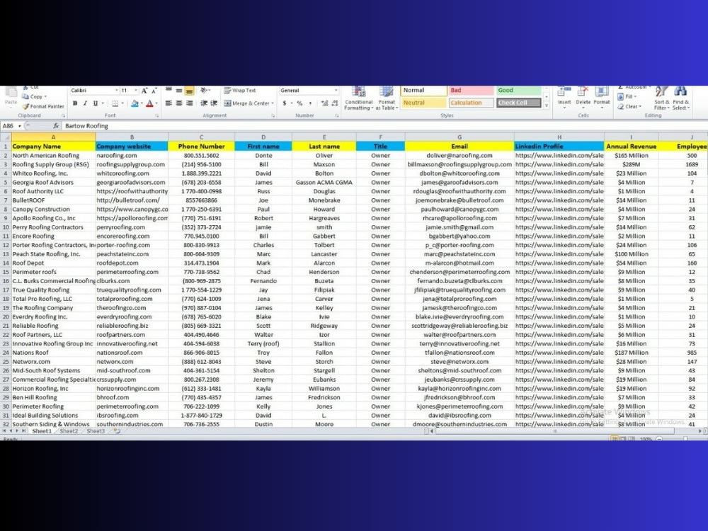Apply Underline formatting
This screenshot has height=531, width=708.
coord(96,103)
